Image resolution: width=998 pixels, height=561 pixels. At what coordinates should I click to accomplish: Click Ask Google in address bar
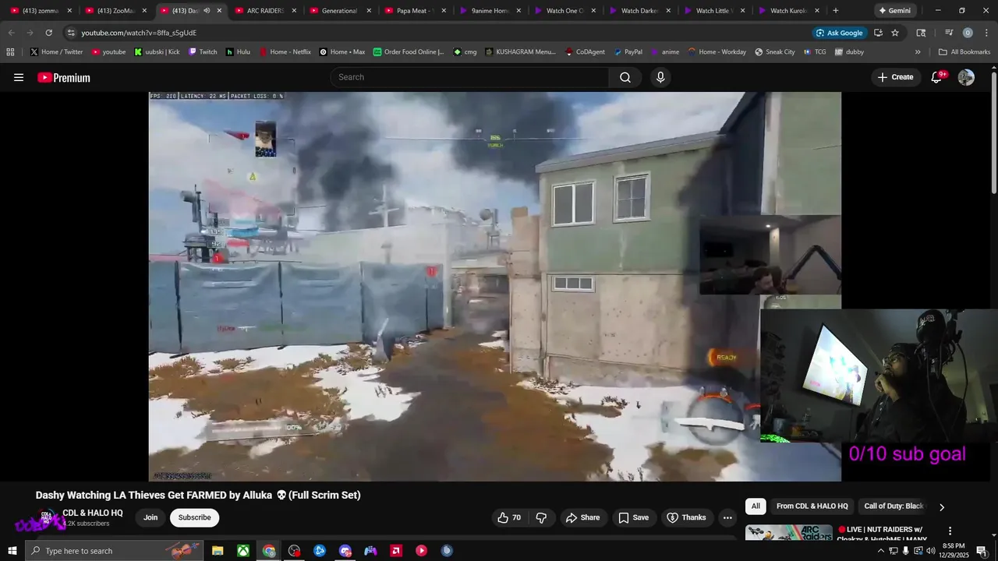pos(839,33)
